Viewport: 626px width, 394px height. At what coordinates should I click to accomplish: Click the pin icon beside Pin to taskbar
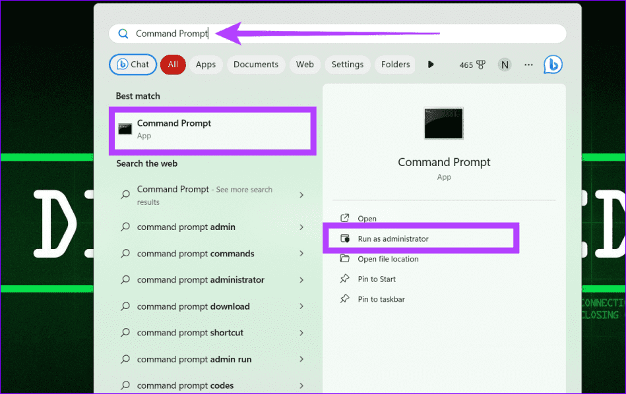pyautogui.click(x=344, y=298)
